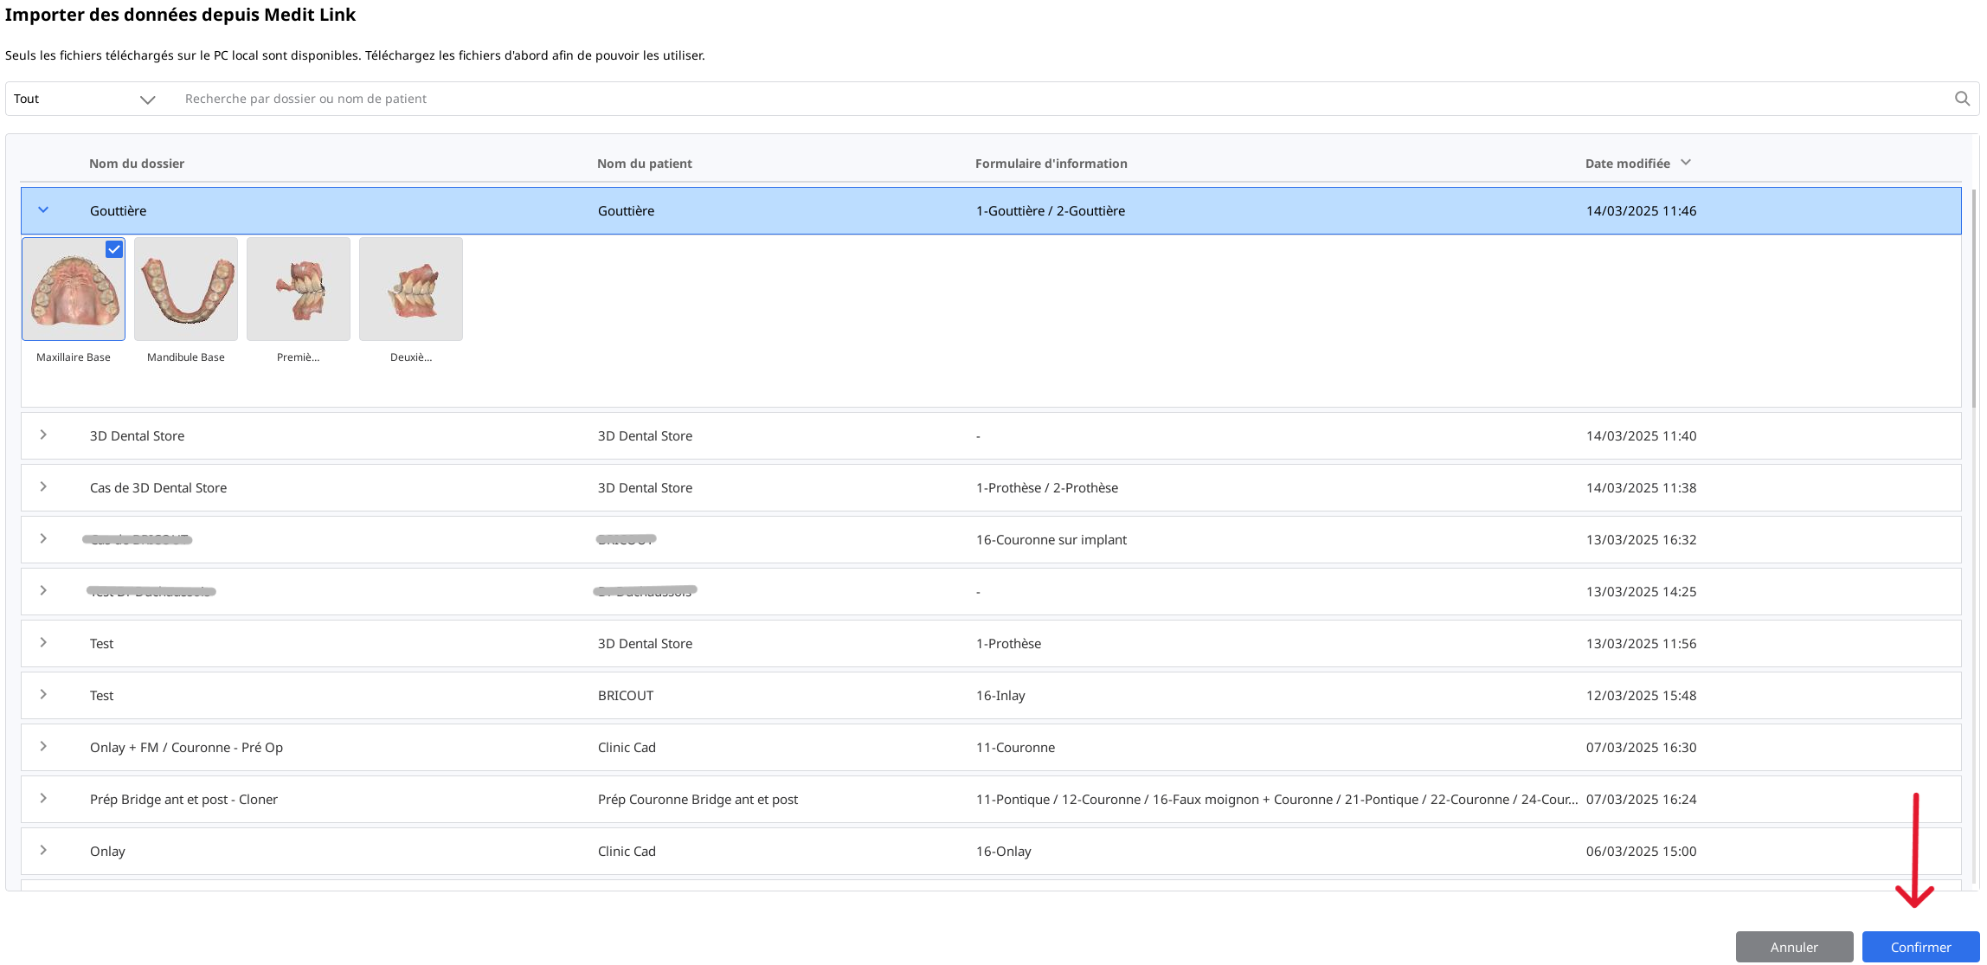Expand the Cas de 3D Dental Store folder
This screenshot has width=1987, height=965.
click(43, 487)
